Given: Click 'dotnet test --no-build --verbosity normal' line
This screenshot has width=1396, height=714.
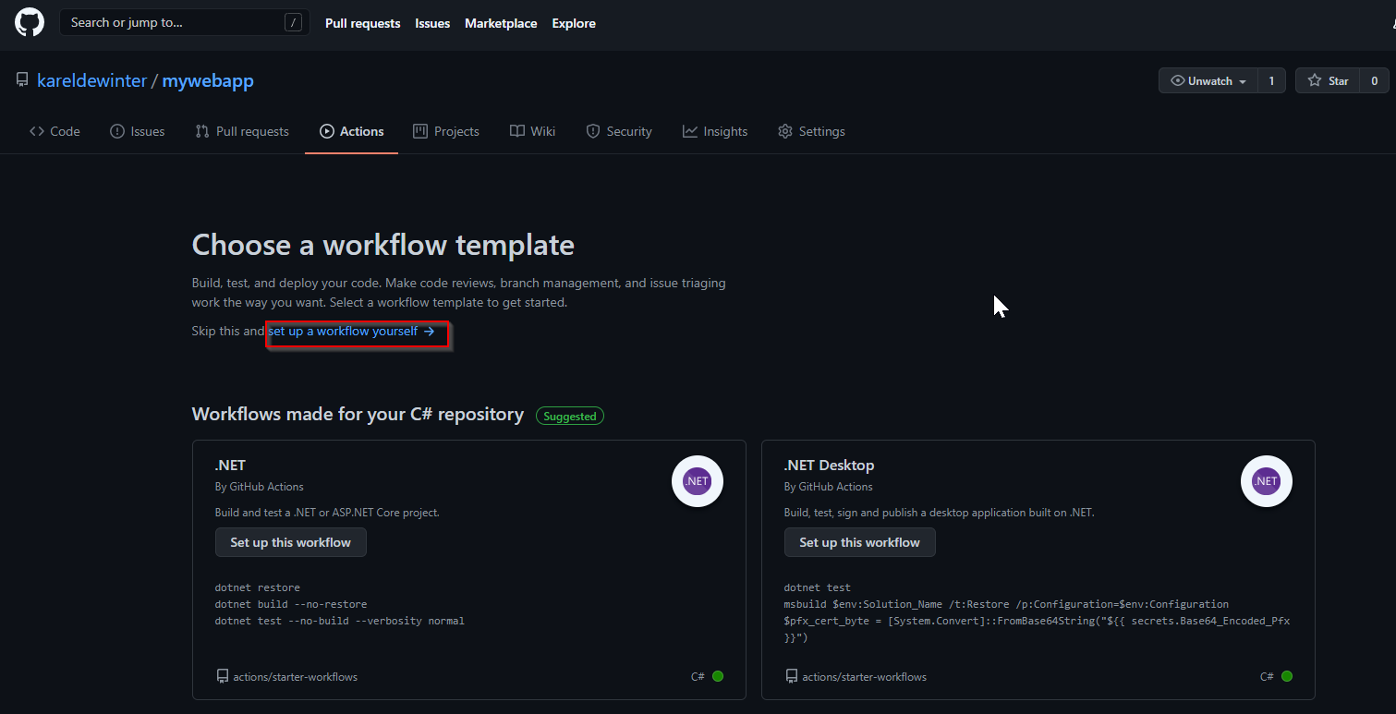Looking at the screenshot, I should click(340, 621).
